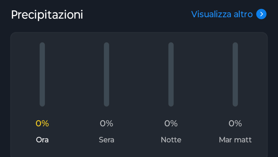278x157 pixels.
Task: Click the Sera precipitation bar
Action: pos(106,74)
